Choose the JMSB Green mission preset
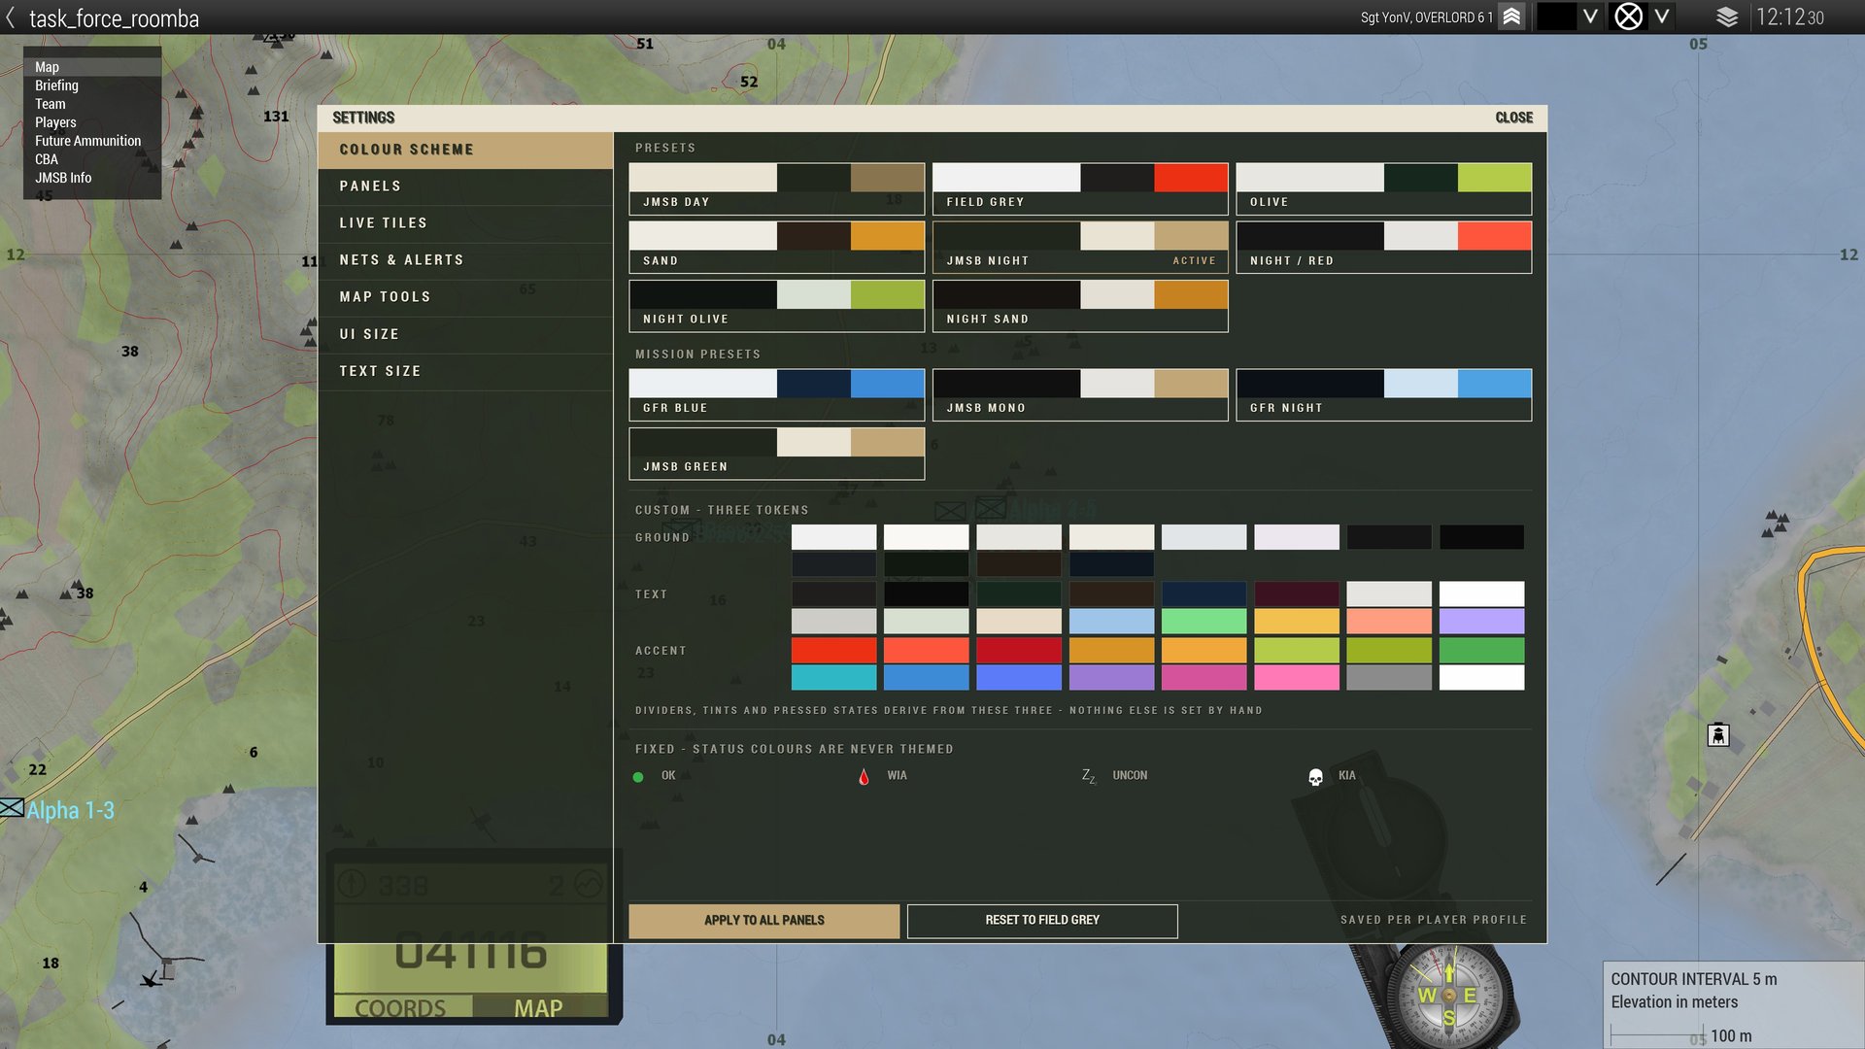Viewport: 1865px width, 1049px height. (x=776, y=454)
